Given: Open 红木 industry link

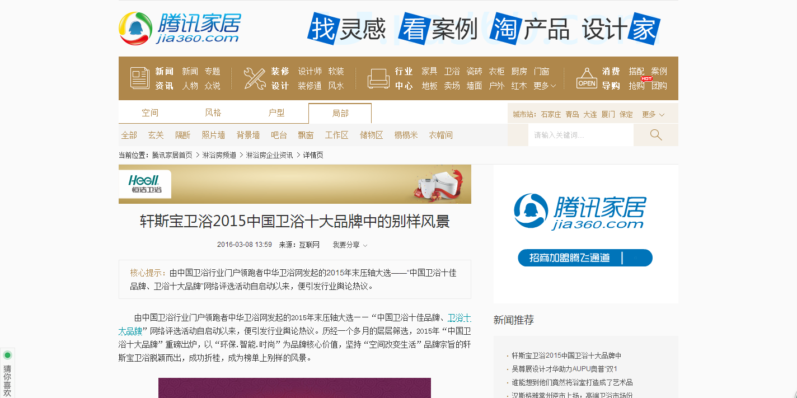Looking at the screenshot, I should point(519,86).
